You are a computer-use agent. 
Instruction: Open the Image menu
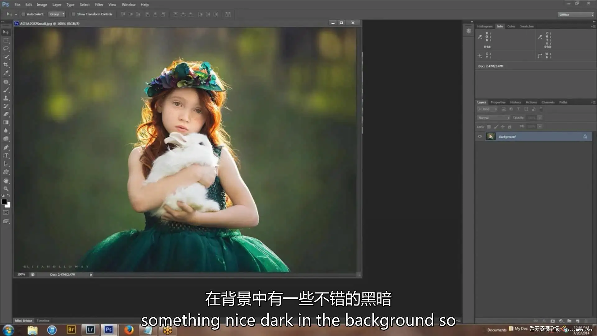(42, 5)
